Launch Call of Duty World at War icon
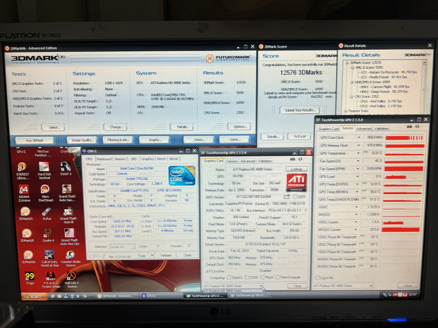The height and width of the screenshot is (328, 438). click(x=49, y=259)
